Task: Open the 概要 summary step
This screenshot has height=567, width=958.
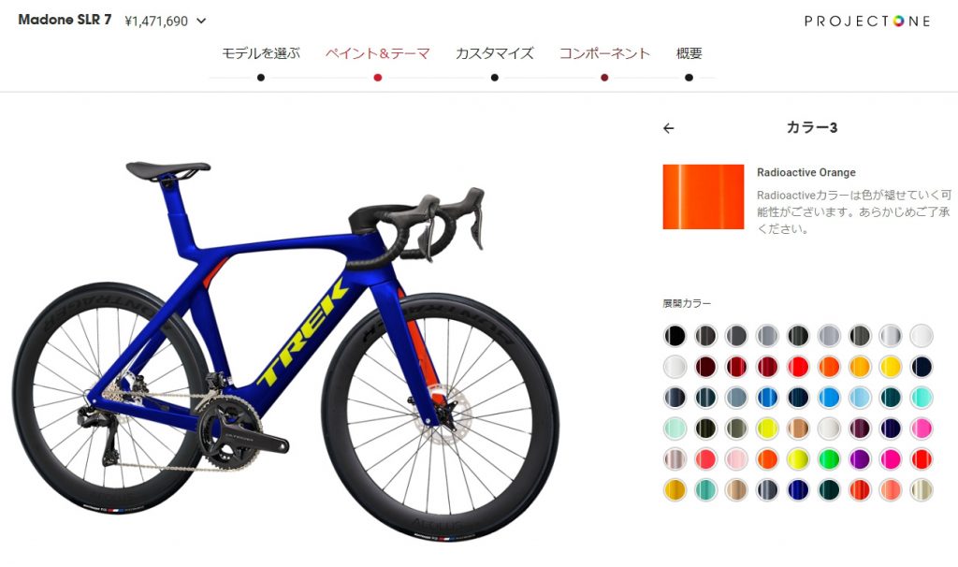Action: 689,53
